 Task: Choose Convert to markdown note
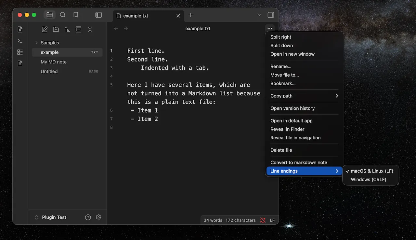click(x=304, y=162)
